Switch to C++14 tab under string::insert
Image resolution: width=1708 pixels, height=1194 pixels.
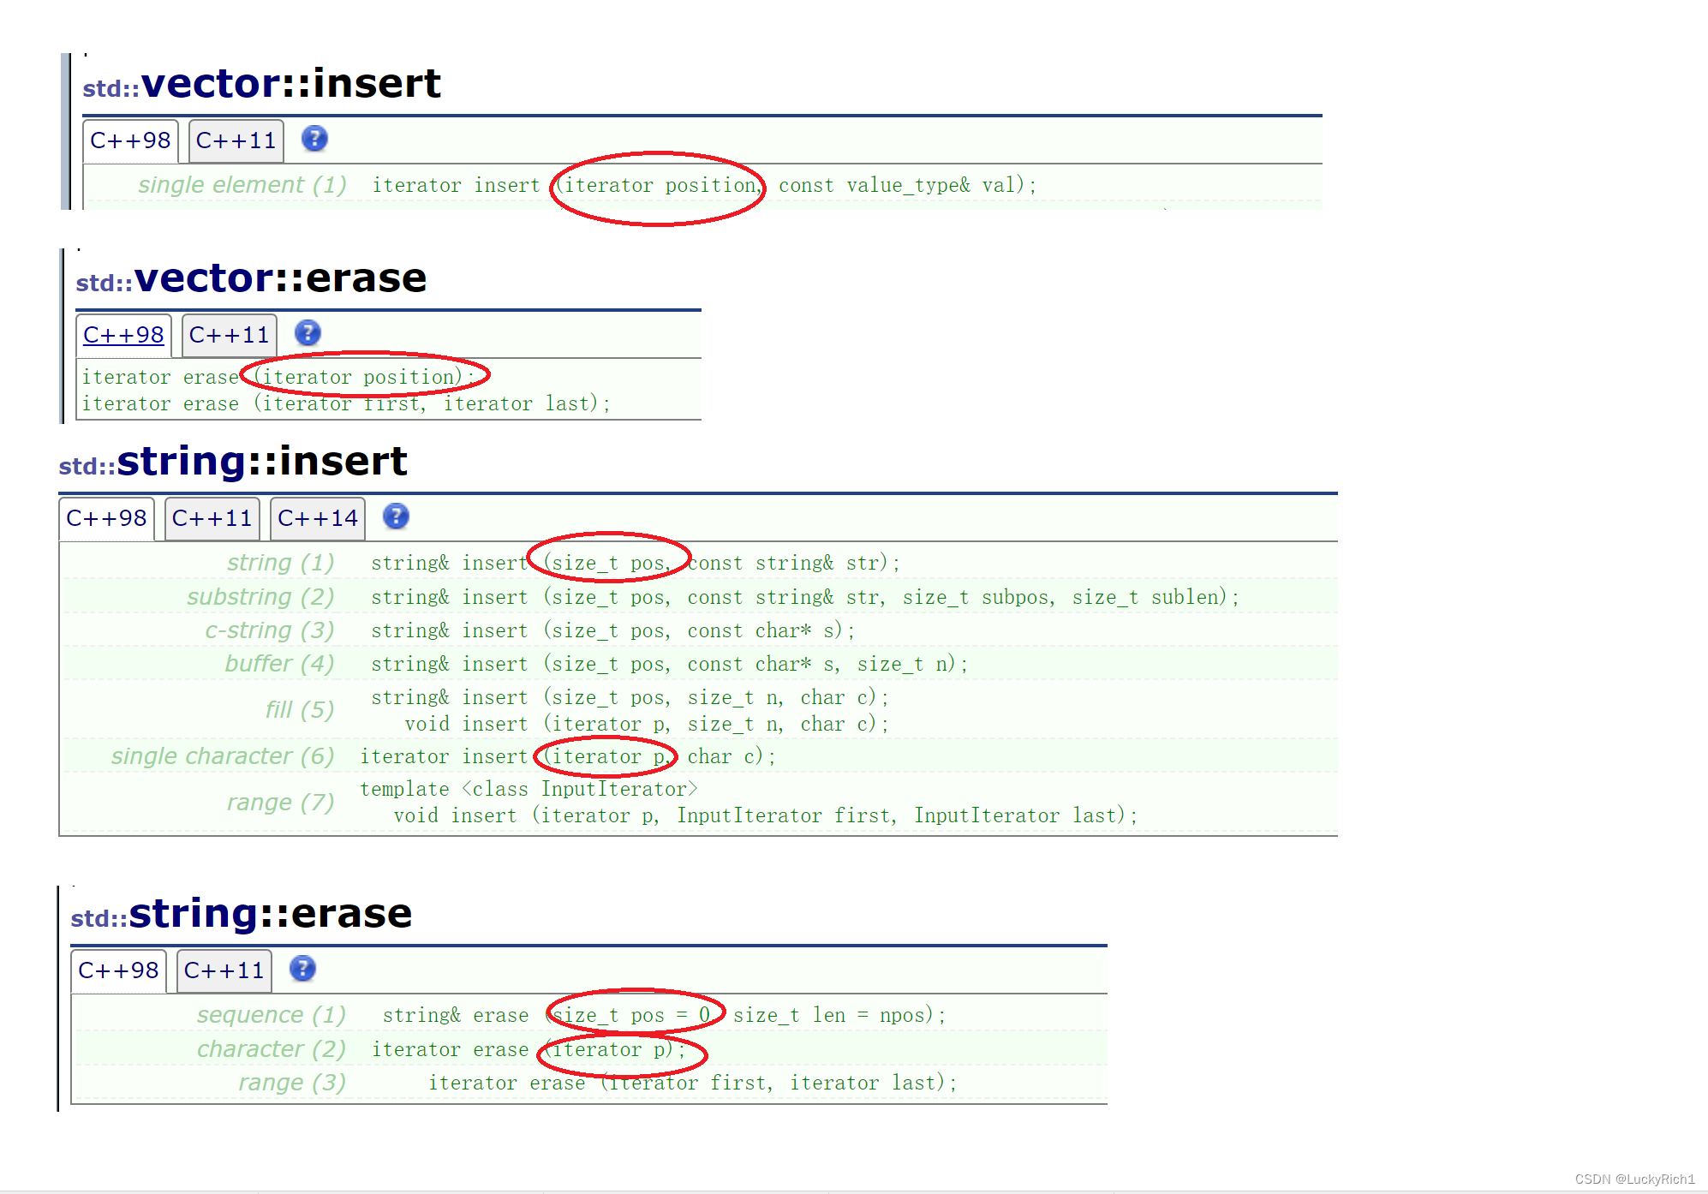tap(317, 519)
